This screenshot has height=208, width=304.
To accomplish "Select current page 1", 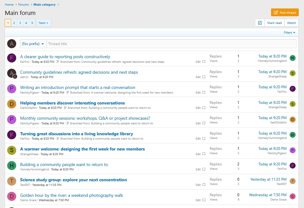I will (8, 23).
